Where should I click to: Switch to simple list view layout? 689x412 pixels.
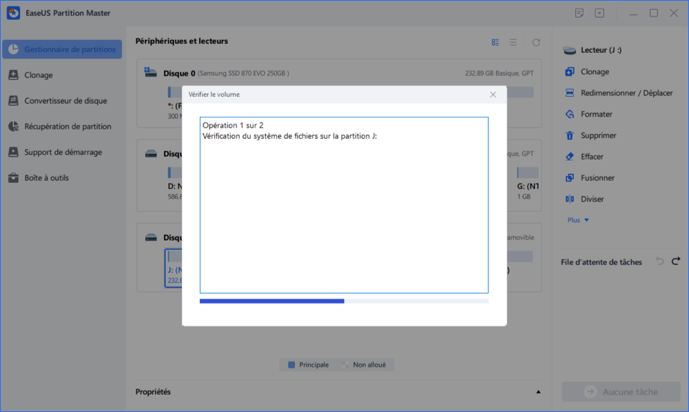coord(513,43)
